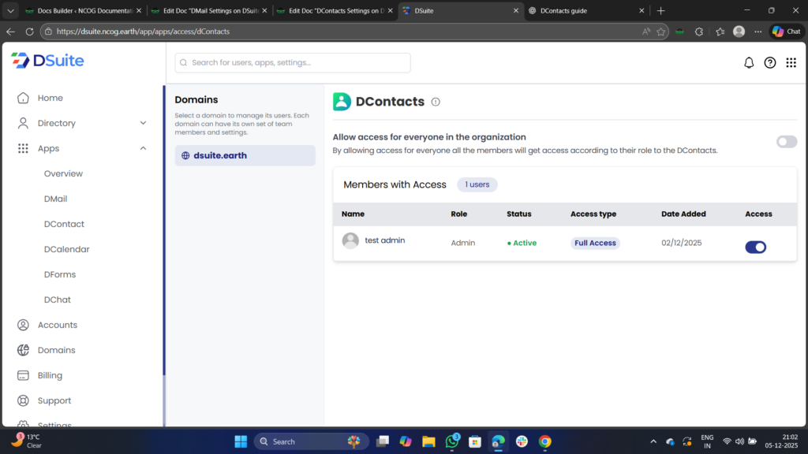Go to Home in sidebar

point(50,98)
